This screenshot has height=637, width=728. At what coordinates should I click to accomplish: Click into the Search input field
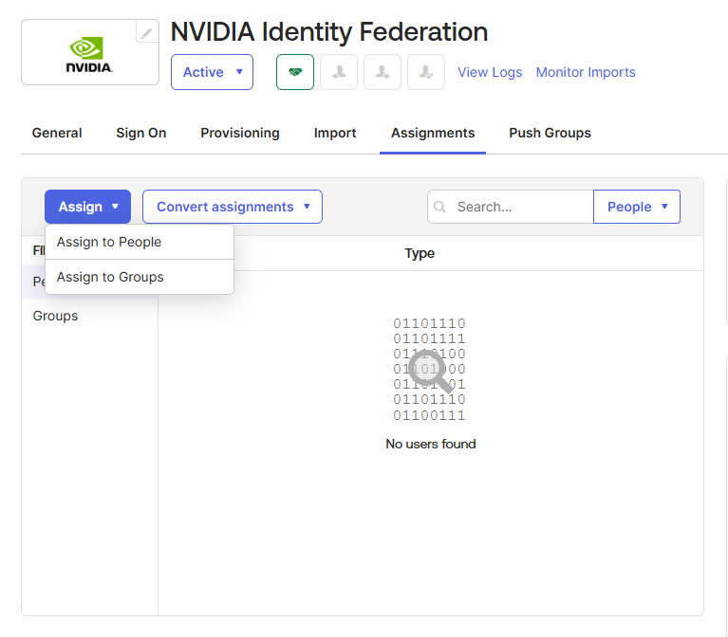tap(511, 207)
